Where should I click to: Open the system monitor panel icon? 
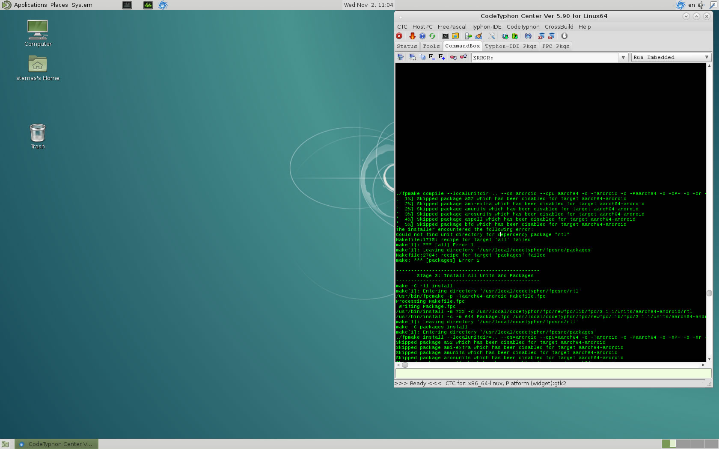148,5
